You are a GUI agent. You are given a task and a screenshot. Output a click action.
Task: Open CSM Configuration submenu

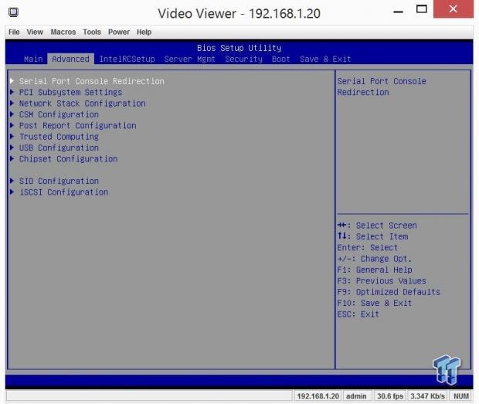59,114
